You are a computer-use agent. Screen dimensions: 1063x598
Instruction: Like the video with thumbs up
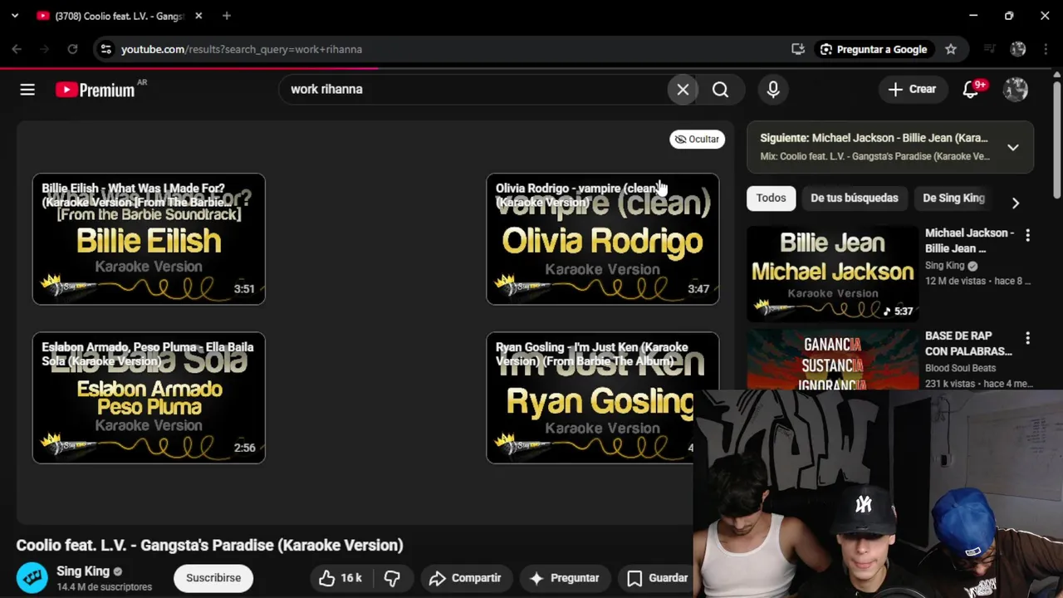tap(340, 578)
